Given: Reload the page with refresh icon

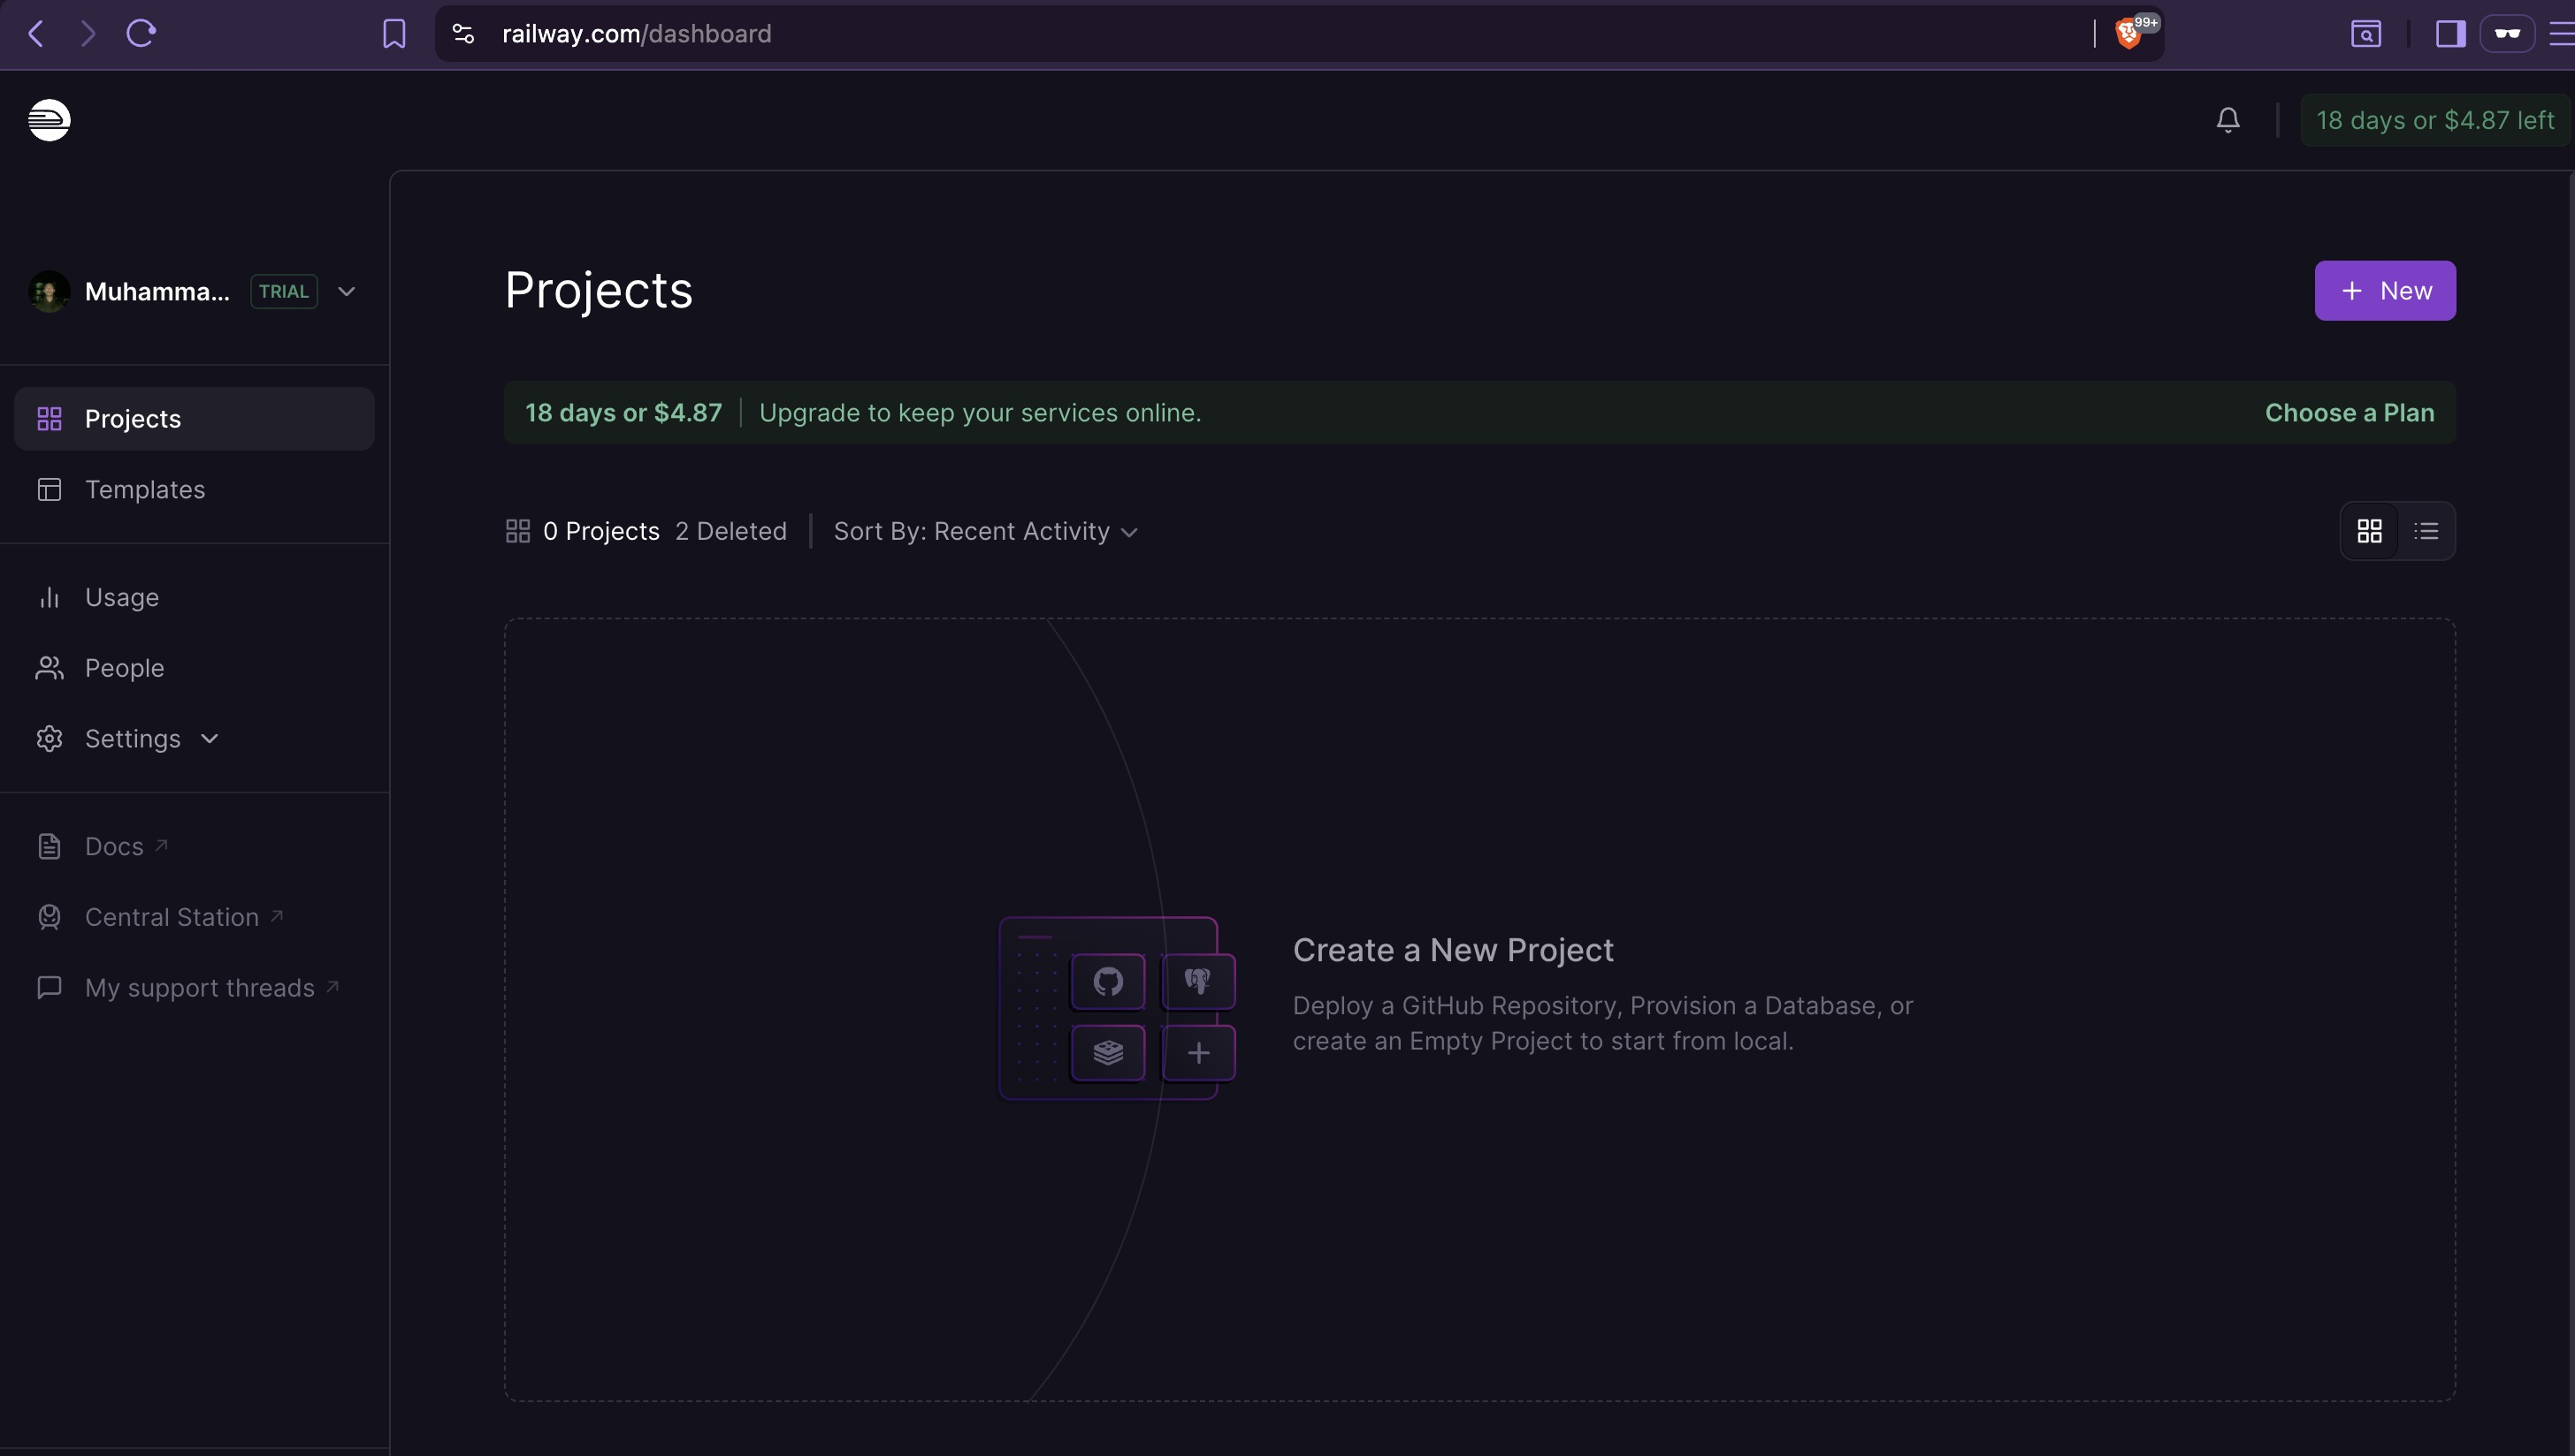Looking at the screenshot, I should point(141,34).
